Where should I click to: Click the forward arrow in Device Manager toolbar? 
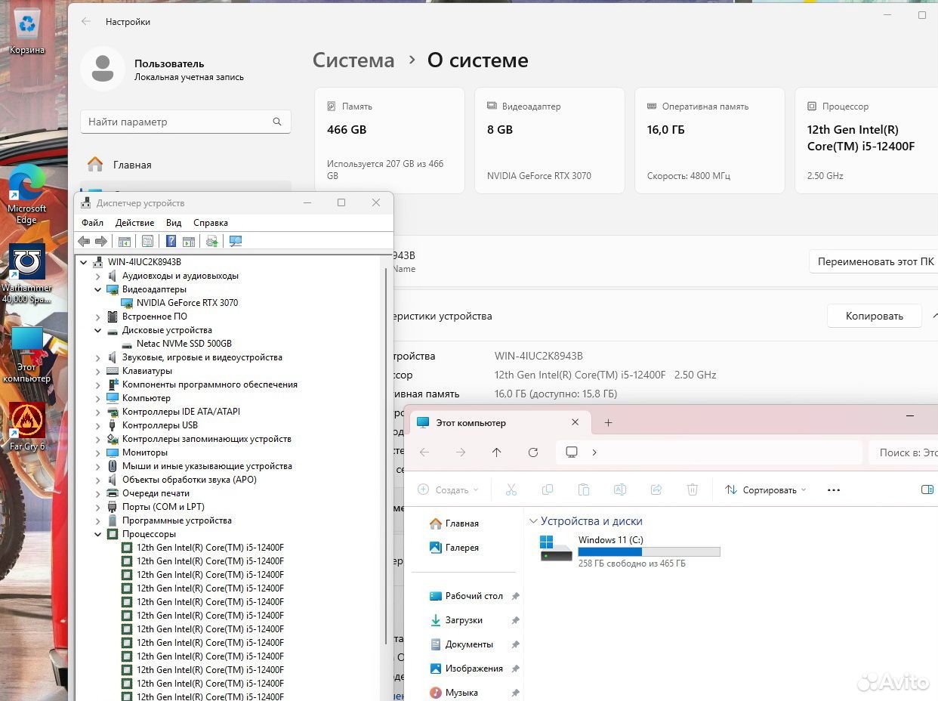[x=100, y=241]
